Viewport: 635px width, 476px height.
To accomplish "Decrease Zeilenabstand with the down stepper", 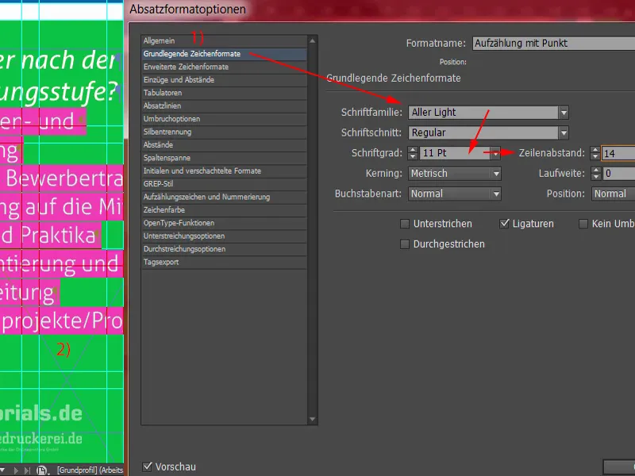I will click(595, 156).
